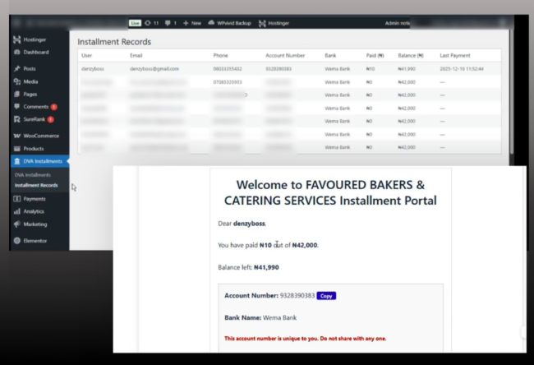Click the account number 9328390383 in the table
This screenshot has height=365, width=534.
point(279,69)
